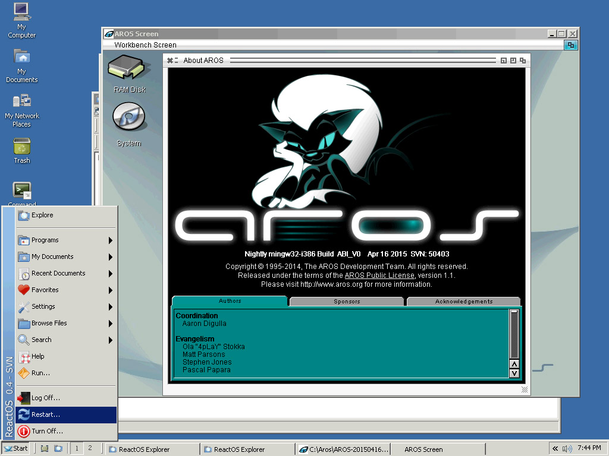The image size is (609, 456).
Task: Click "Pascal Papara" in the authors list
Action: [x=206, y=370]
